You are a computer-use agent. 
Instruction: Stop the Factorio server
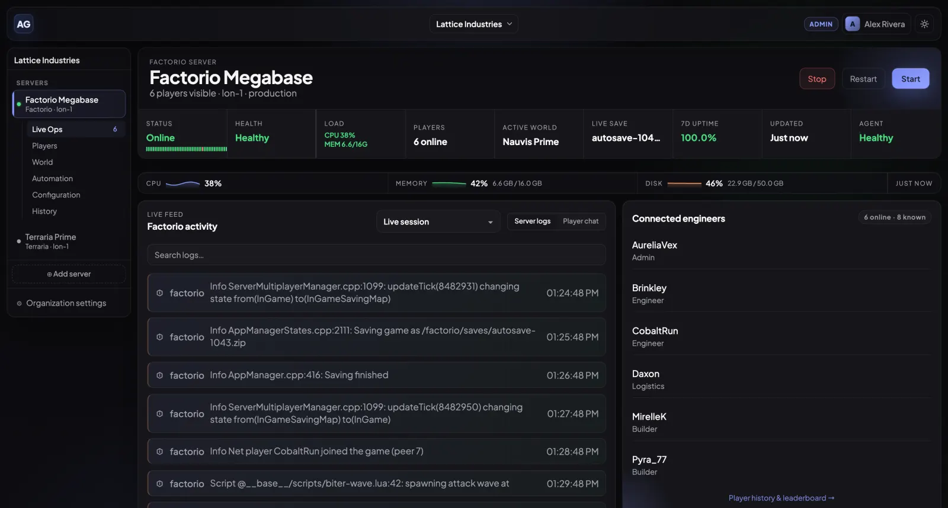(817, 79)
